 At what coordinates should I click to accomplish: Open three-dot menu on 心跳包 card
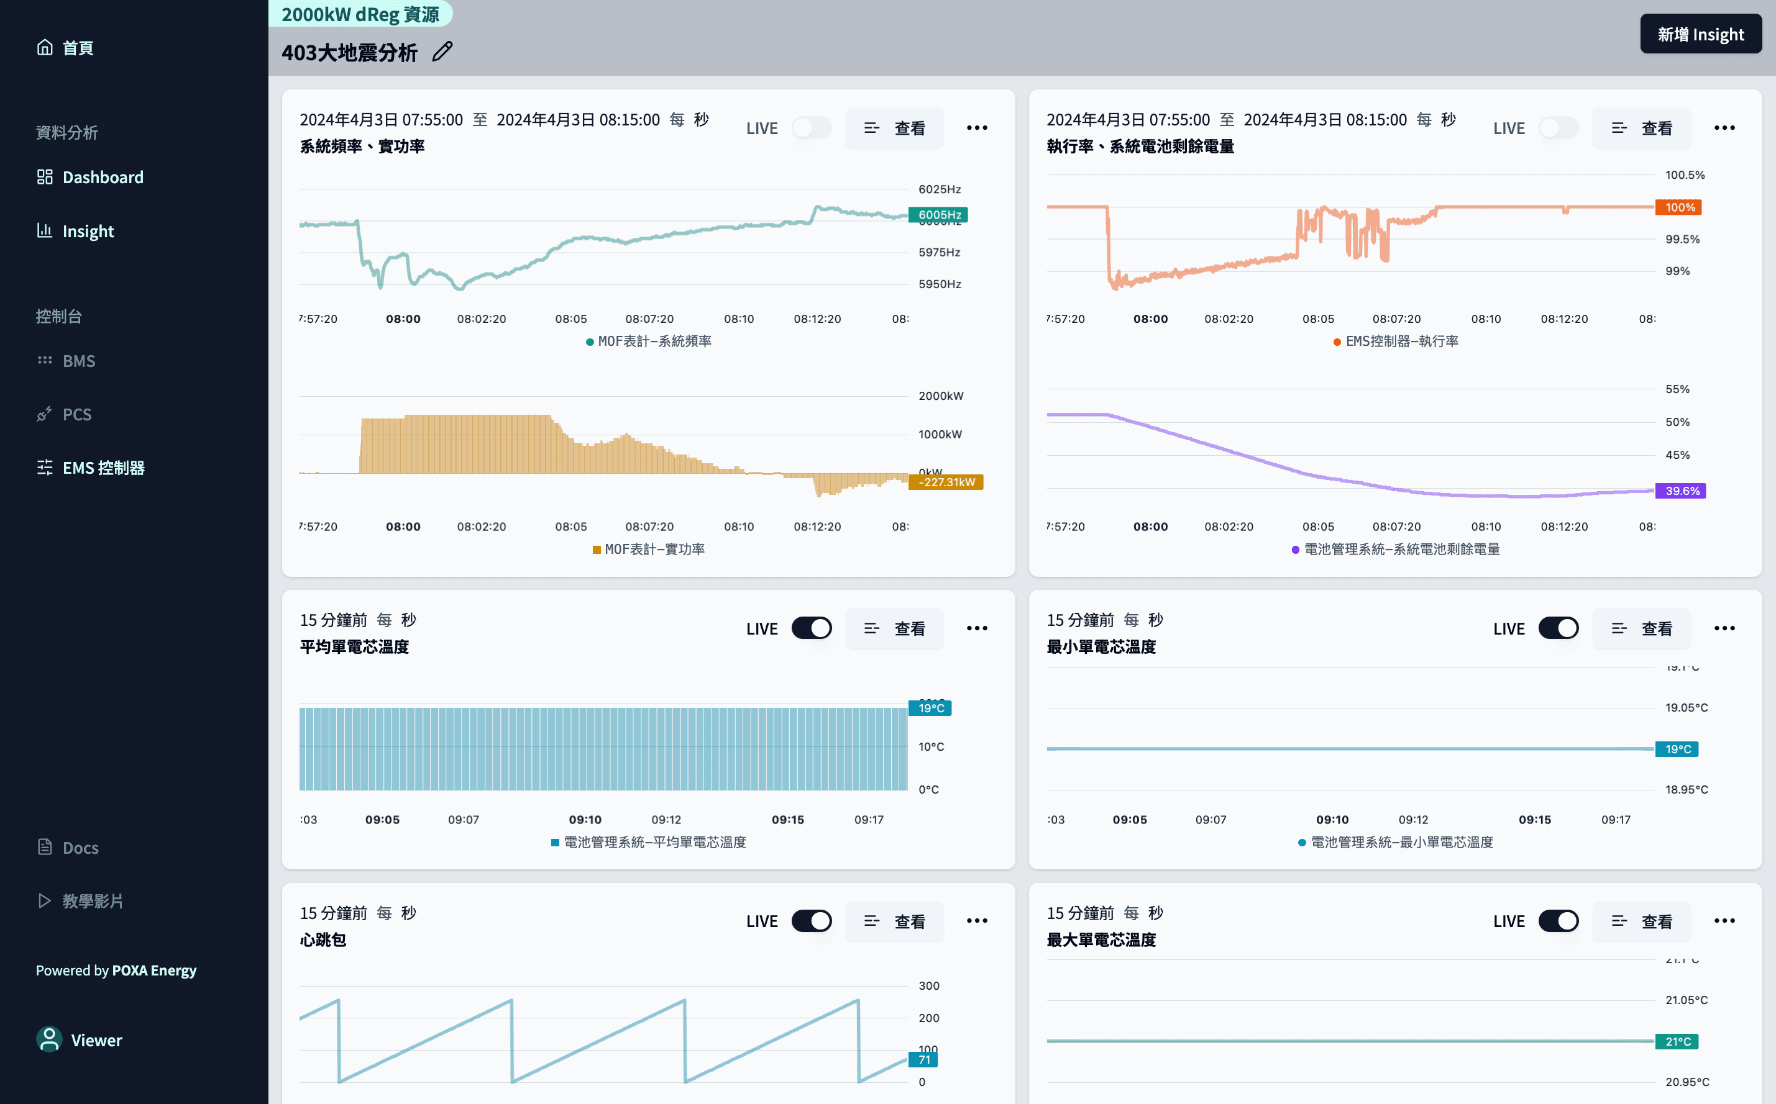click(x=977, y=921)
